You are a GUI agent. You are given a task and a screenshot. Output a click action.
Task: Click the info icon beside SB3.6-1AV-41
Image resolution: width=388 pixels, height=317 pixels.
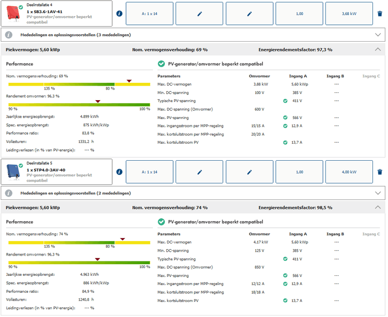(119, 14)
